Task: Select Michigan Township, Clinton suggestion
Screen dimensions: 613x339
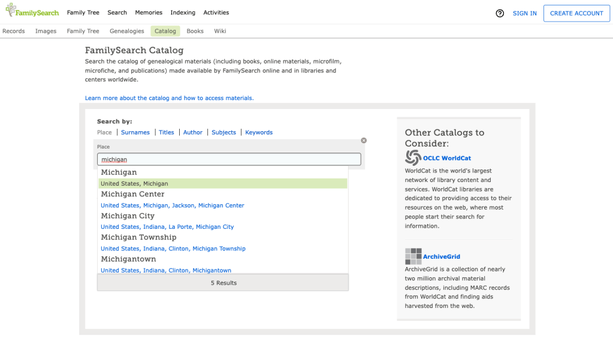Action: 173,249
